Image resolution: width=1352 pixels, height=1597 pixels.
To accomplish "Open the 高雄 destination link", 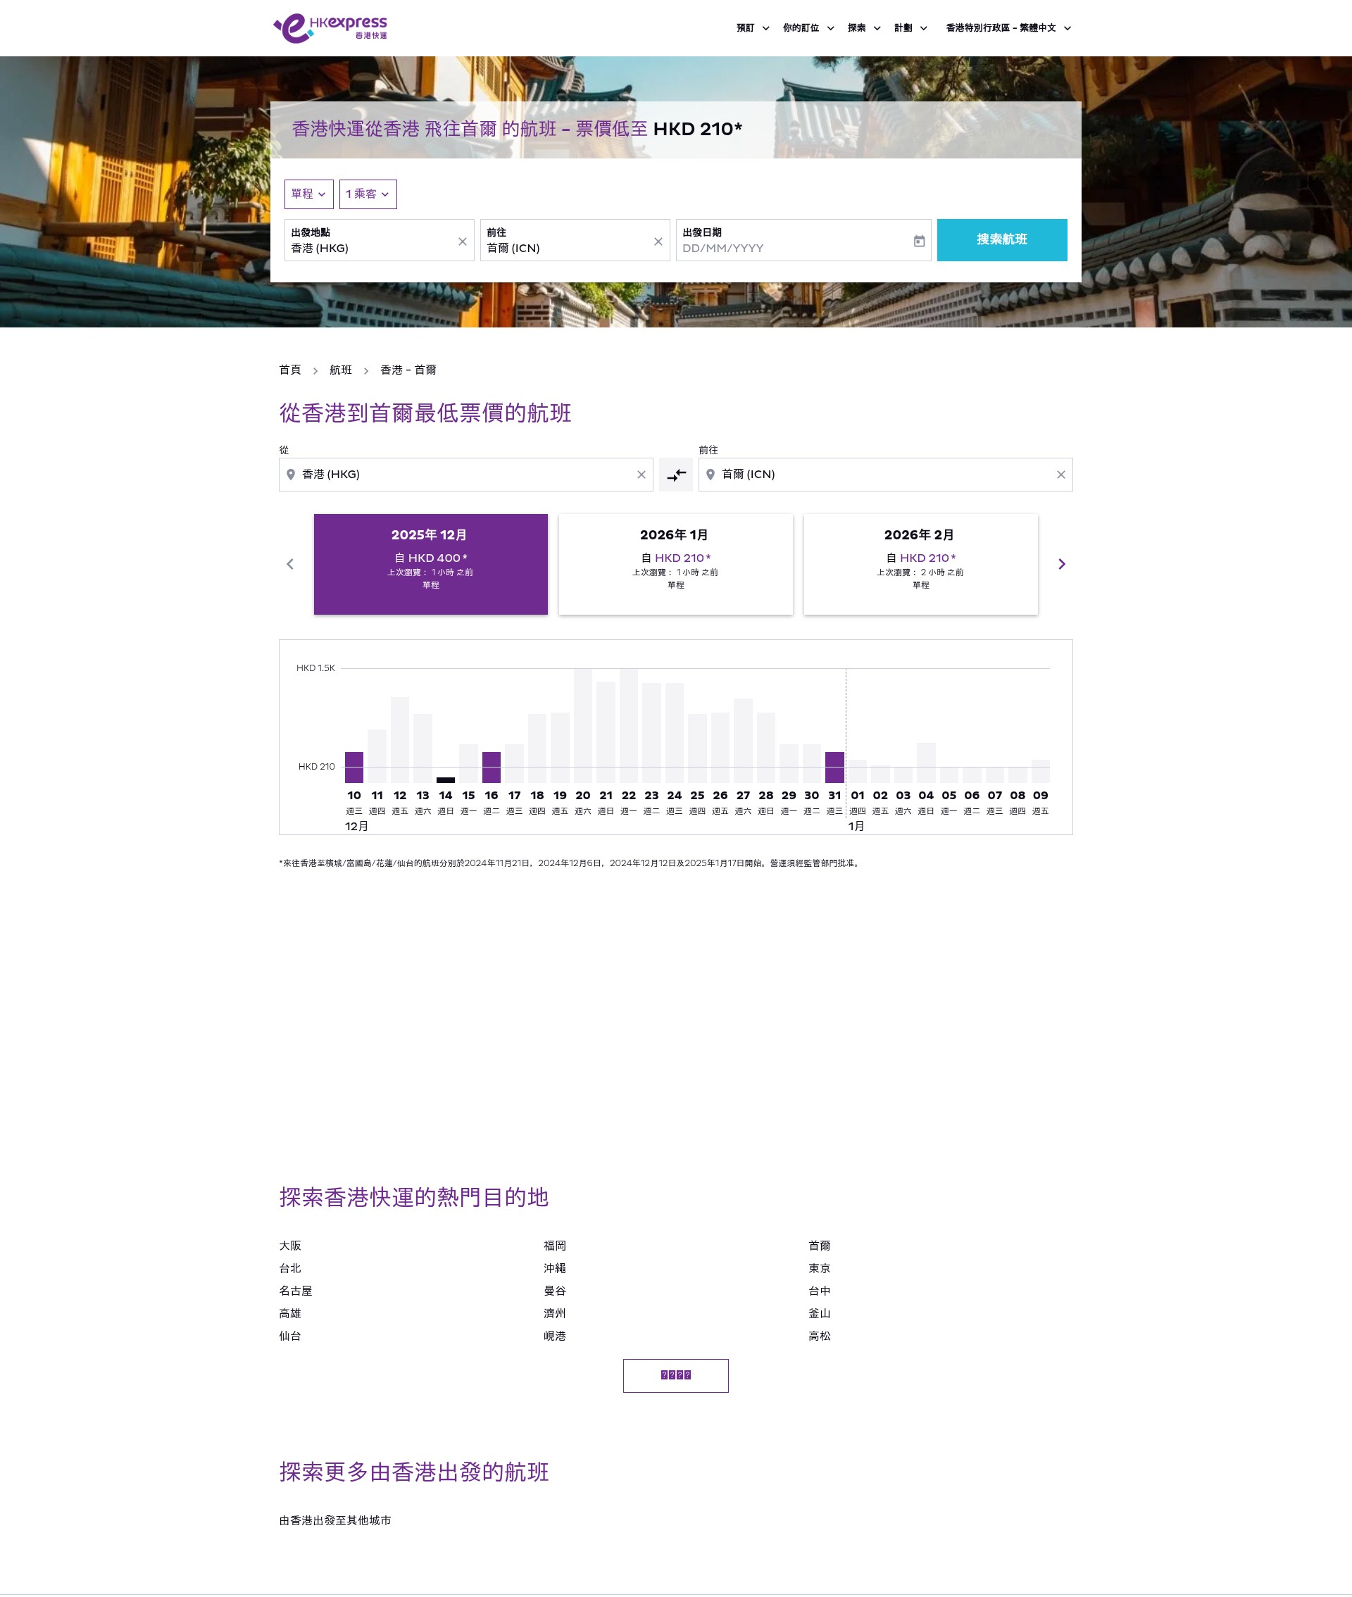I will click(289, 1313).
